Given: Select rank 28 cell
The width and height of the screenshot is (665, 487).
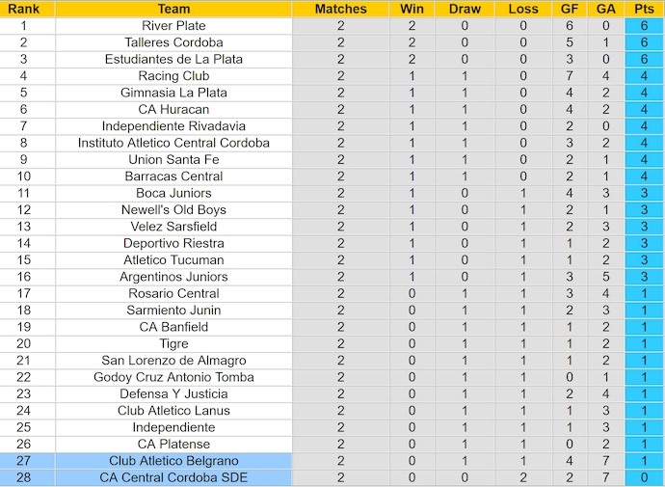Looking at the screenshot, I should click(x=24, y=477).
